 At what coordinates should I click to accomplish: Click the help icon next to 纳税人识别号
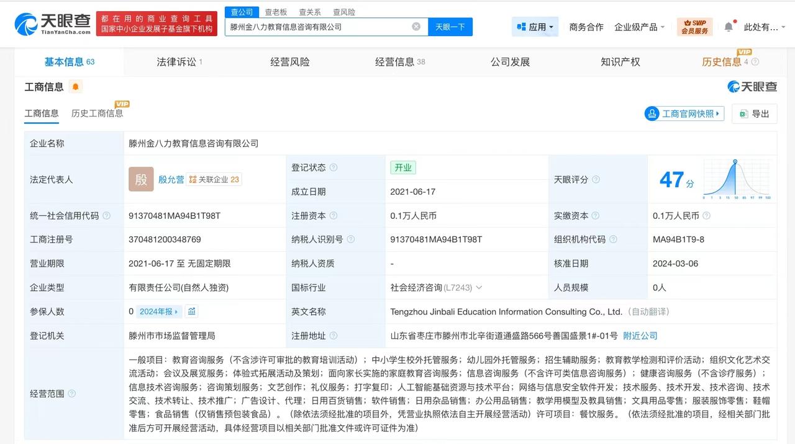pyautogui.click(x=351, y=239)
